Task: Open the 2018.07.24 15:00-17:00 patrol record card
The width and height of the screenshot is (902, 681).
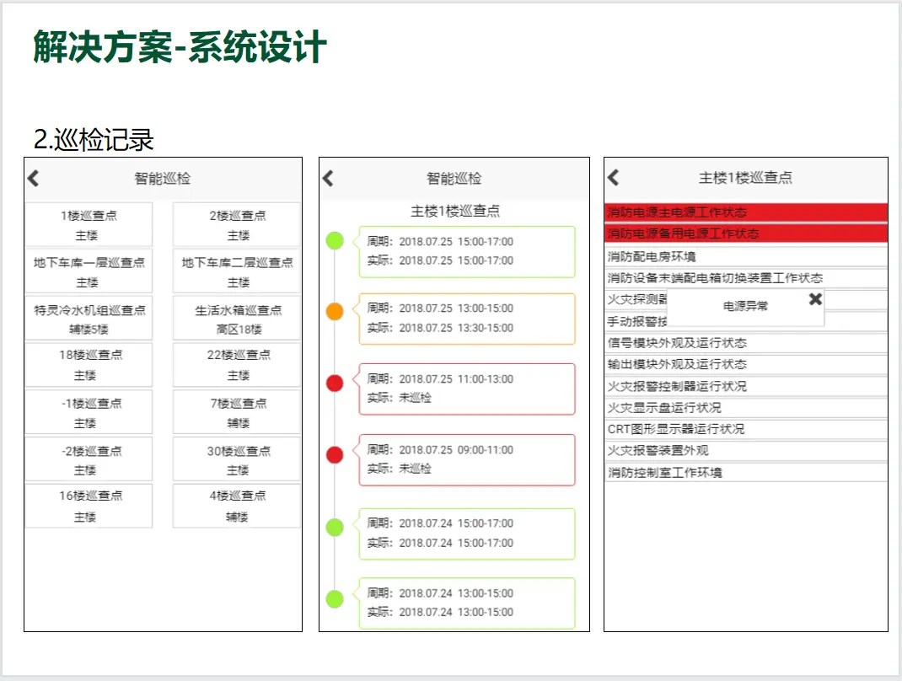Action: 467,534
